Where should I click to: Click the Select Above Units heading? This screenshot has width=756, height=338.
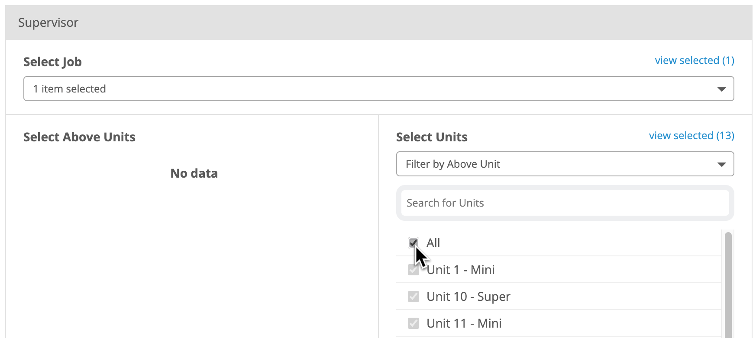pyautogui.click(x=79, y=137)
